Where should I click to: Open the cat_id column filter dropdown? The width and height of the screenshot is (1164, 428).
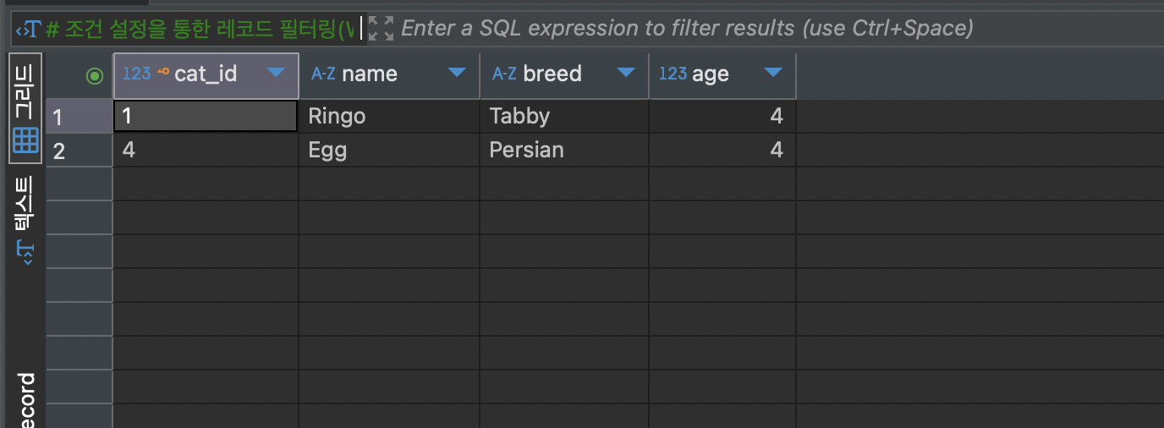point(276,73)
